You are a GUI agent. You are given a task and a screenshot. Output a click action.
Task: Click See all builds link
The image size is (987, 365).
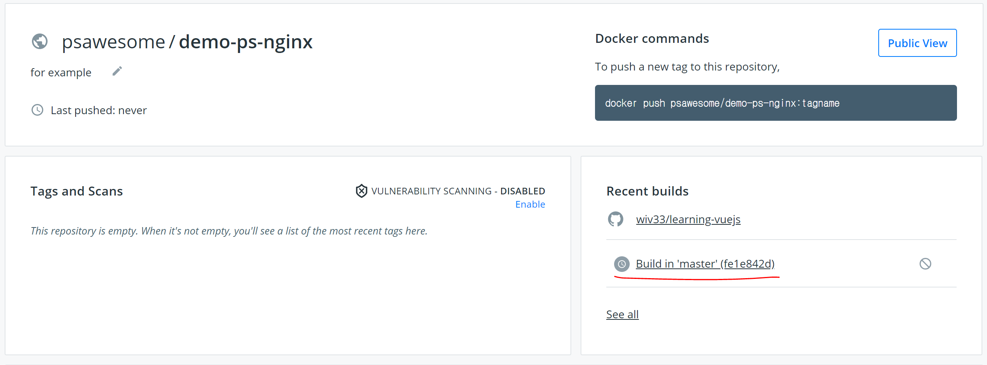pos(622,314)
